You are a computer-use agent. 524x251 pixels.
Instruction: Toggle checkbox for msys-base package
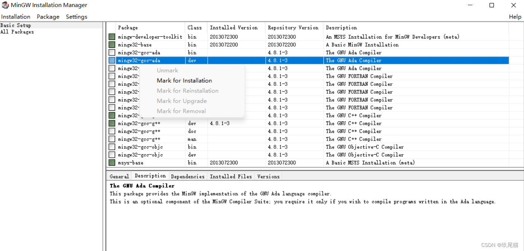coord(112,163)
